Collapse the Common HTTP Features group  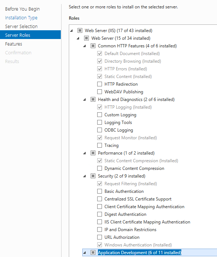point(84,46)
